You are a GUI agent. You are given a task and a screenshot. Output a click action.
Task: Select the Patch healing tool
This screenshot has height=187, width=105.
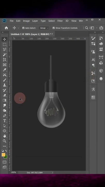[x=4, y=75]
